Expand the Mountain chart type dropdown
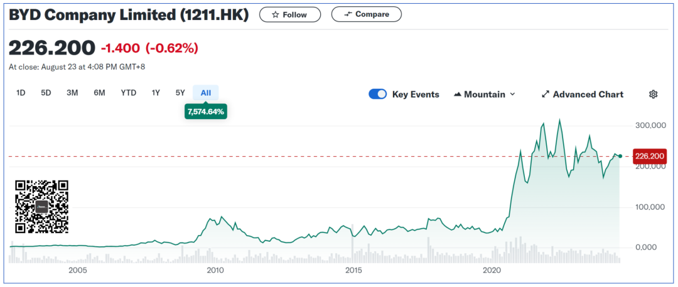This screenshot has height=287, width=678. pos(484,94)
